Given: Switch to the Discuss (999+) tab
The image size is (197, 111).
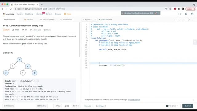Looking at the screenshot, I should point(47,19).
